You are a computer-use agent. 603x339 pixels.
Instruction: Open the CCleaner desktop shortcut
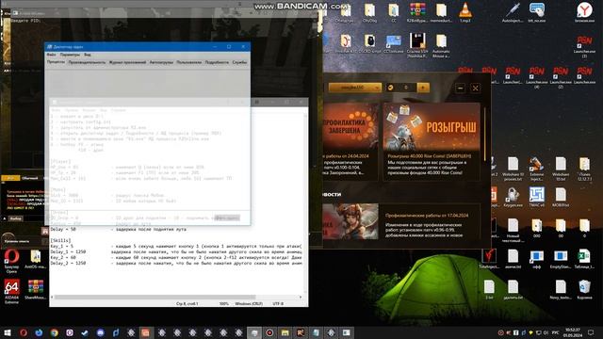click(394, 43)
